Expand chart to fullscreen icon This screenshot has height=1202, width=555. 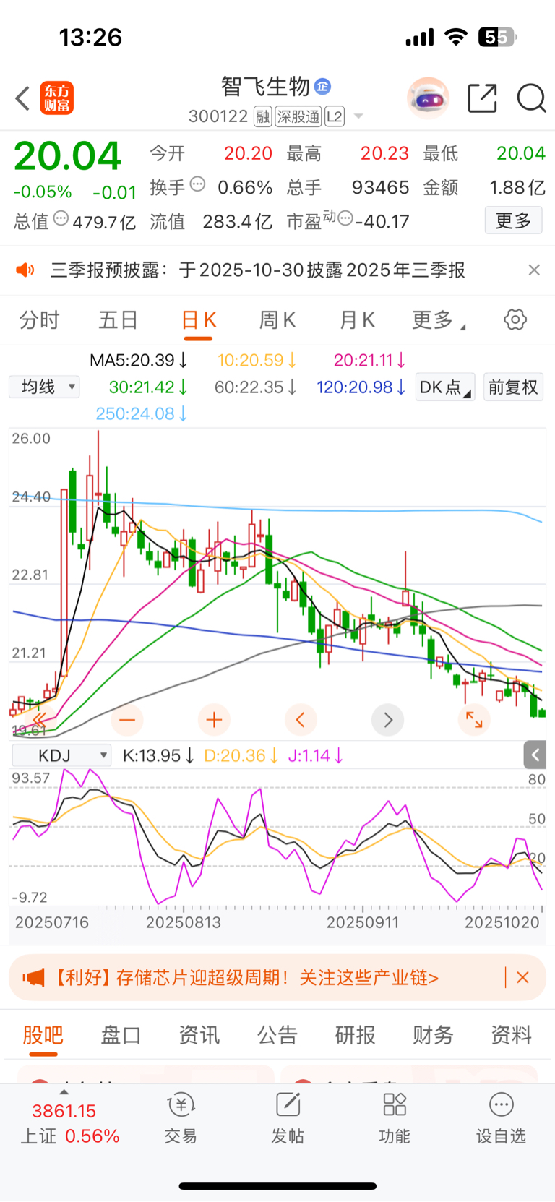(x=474, y=720)
